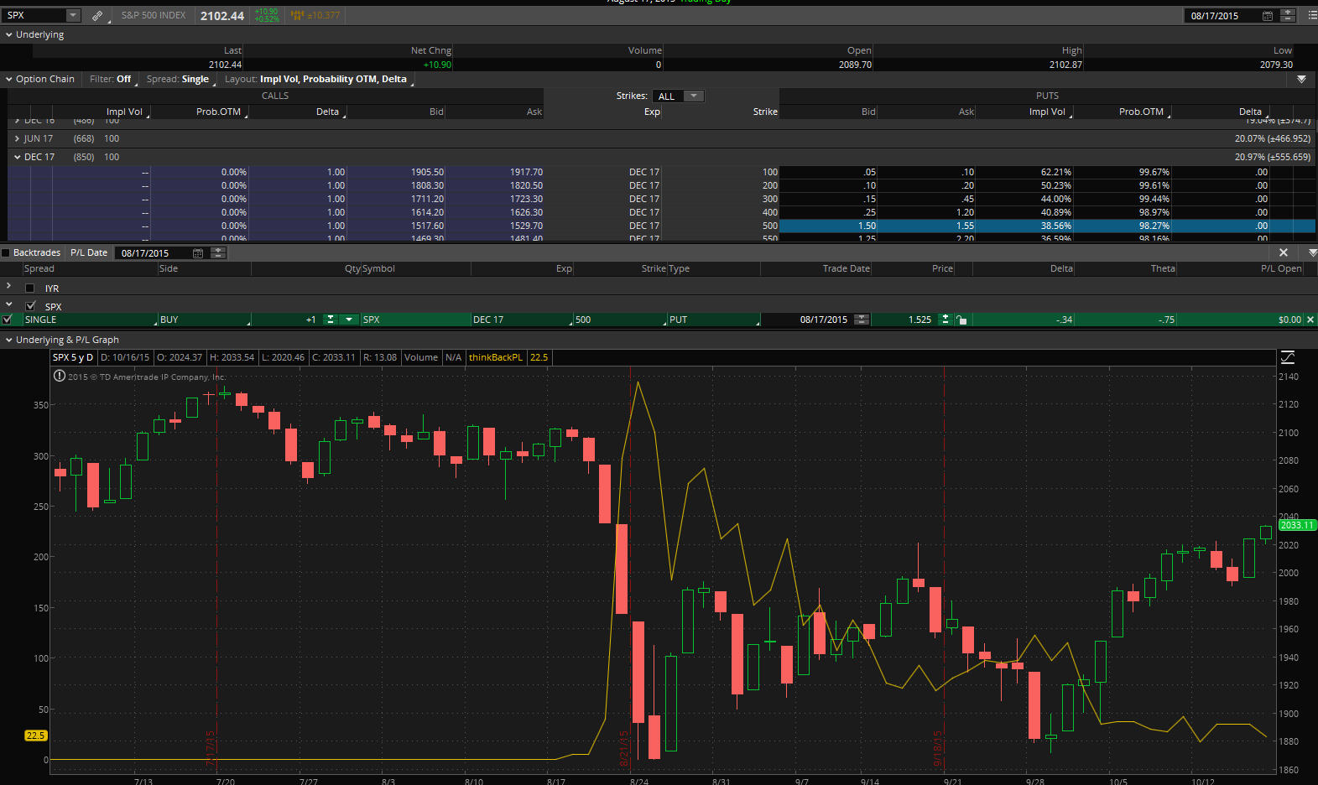Click the price 1.525 stepper arrows
The image size is (1318, 785).
(946, 320)
